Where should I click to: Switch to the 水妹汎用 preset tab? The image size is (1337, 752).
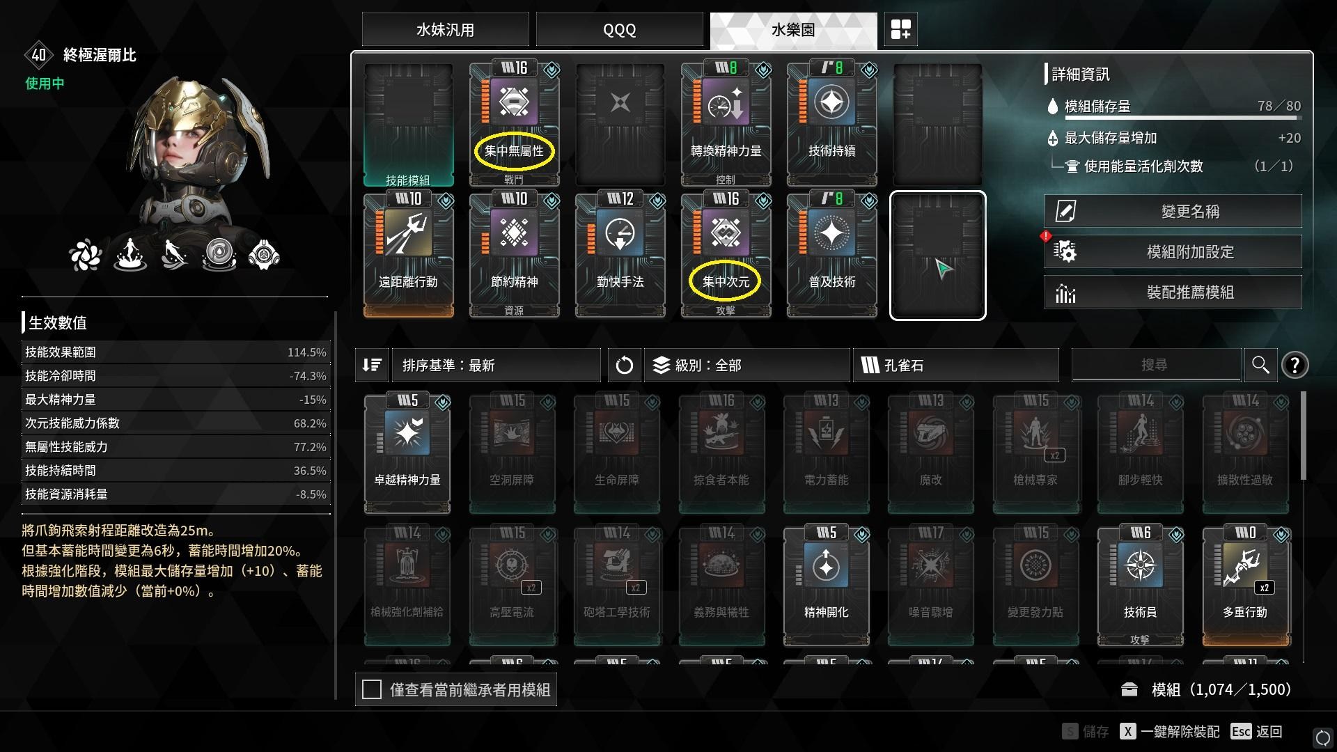coord(446,30)
